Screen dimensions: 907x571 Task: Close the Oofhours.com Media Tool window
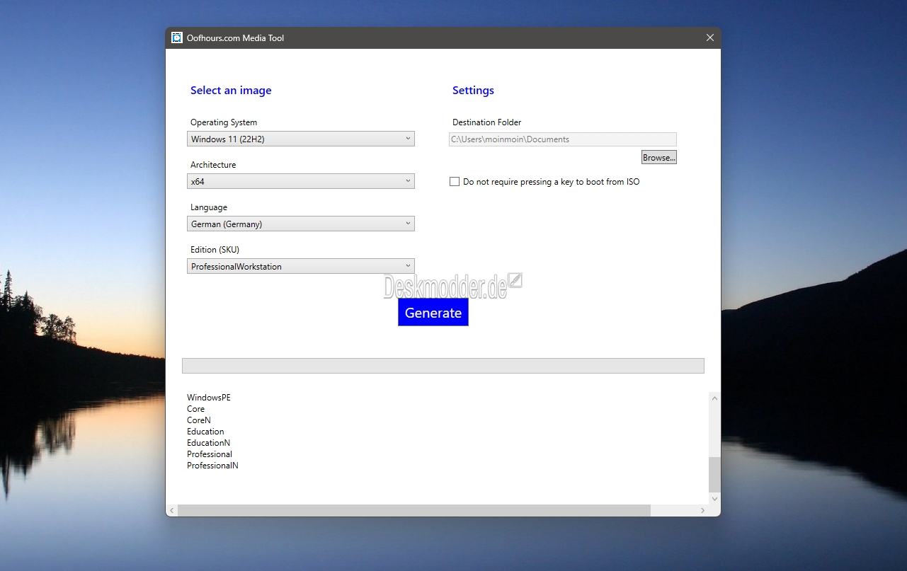tap(710, 38)
